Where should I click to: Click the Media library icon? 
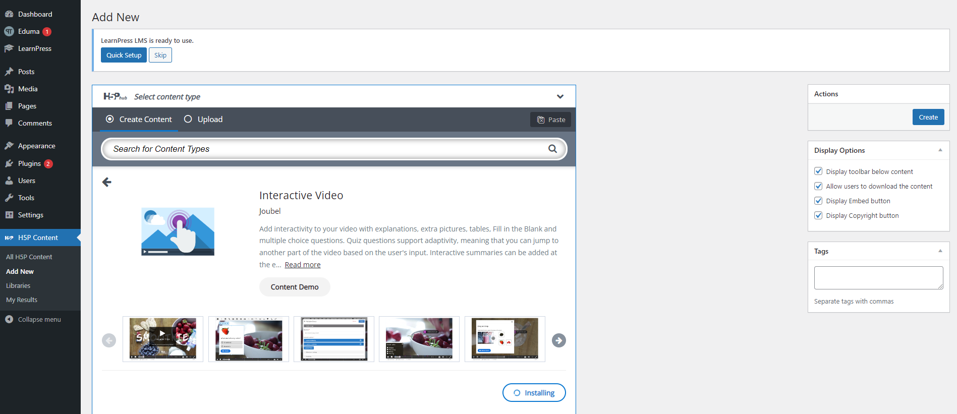point(9,89)
